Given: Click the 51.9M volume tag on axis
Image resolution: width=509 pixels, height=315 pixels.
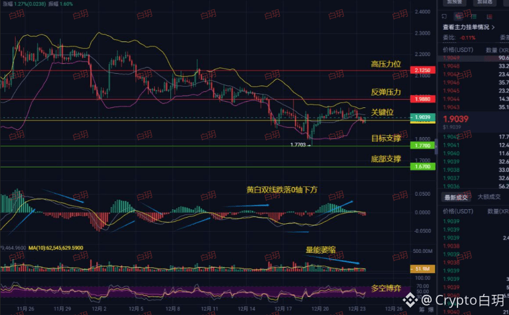Looking at the screenshot, I should 423,269.
